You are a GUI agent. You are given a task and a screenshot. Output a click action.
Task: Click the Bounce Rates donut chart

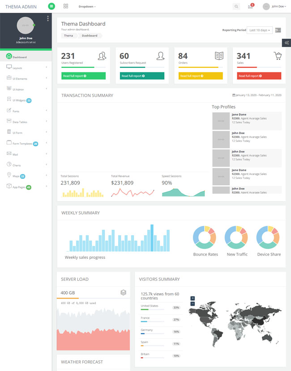click(x=205, y=237)
